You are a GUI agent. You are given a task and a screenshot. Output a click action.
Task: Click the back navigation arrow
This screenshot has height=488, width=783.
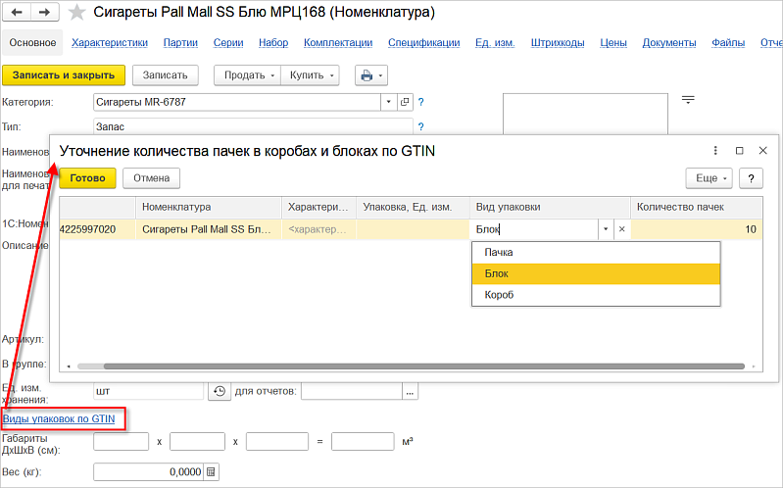17,14
